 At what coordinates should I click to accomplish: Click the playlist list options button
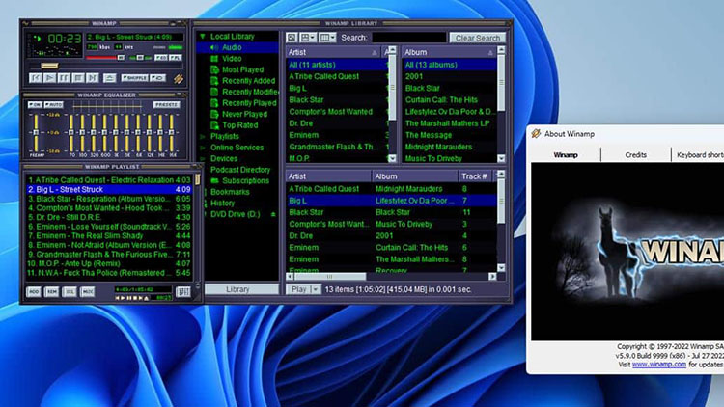[x=182, y=291]
